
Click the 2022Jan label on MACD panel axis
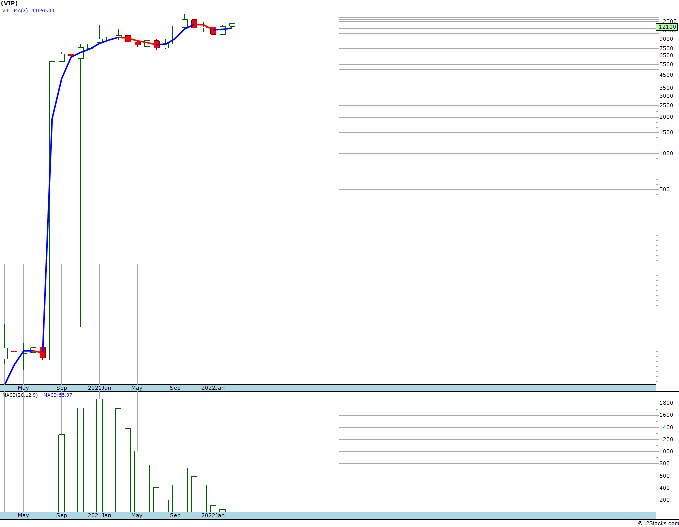[x=213, y=515]
